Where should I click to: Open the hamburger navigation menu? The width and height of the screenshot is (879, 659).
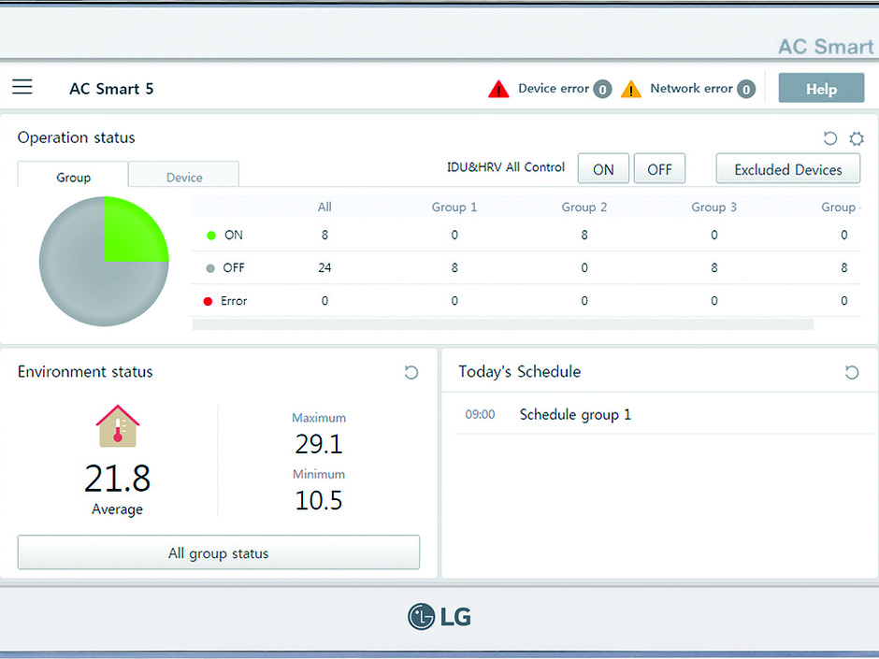[x=22, y=87]
